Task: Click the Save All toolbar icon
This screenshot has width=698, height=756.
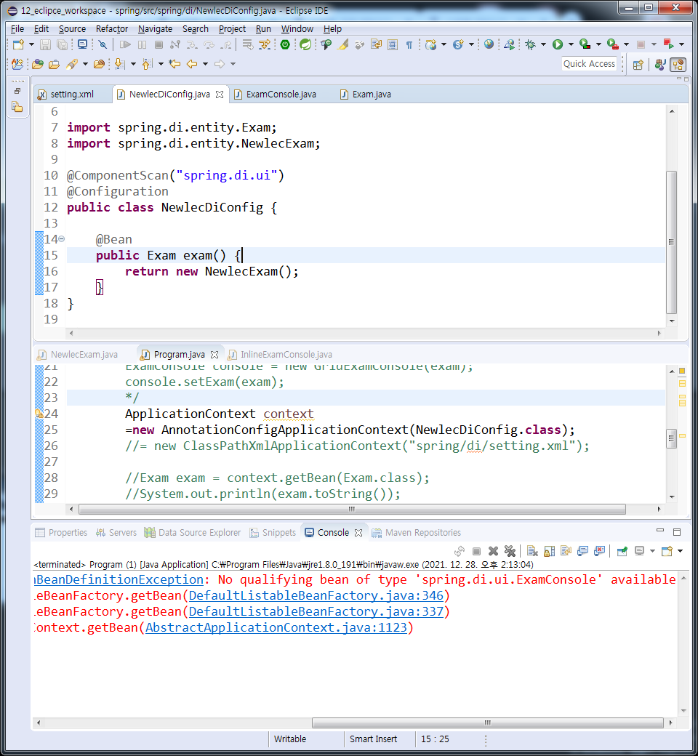Action: pos(63,45)
